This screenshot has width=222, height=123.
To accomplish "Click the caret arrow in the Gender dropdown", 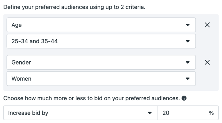I will coord(188,62).
